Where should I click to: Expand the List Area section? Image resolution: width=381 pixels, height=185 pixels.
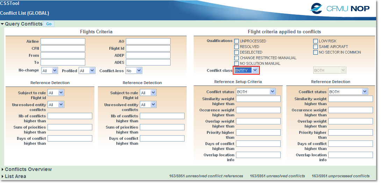coord(3,177)
